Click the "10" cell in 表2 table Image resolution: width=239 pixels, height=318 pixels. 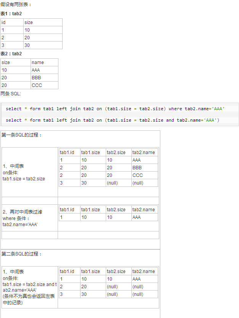click(16, 70)
